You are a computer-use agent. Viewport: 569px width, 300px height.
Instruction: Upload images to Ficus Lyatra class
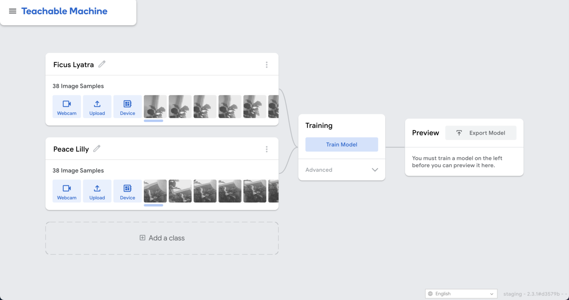97,107
